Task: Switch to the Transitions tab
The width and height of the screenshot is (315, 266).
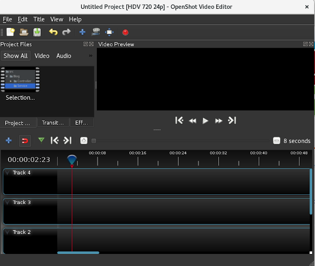Action: [x=53, y=122]
